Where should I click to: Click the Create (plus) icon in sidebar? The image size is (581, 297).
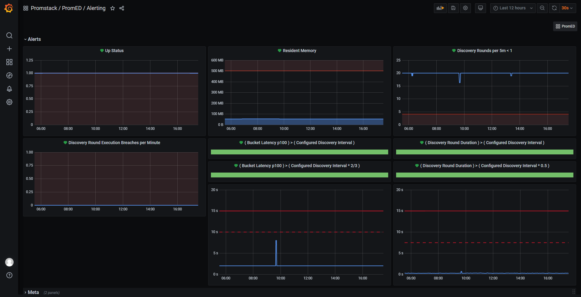tap(9, 49)
